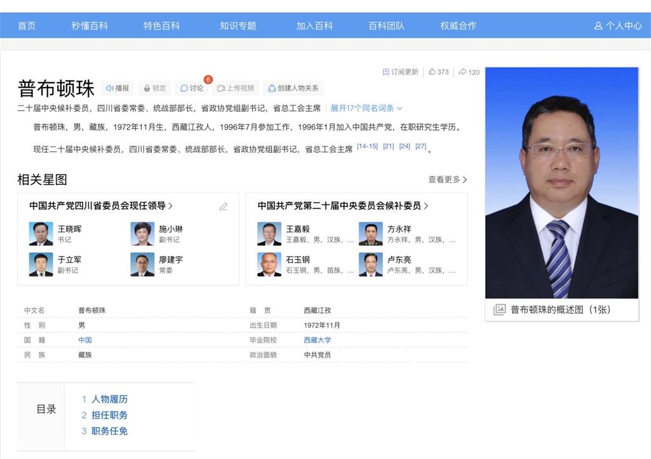Expand 中国共产党第二十届中央委员会候补委员 heading chevron

click(426, 206)
